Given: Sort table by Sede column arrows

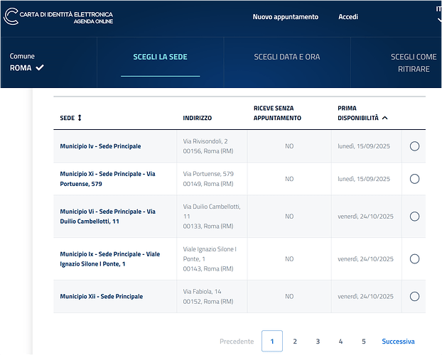Looking at the screenshot, I should point(80,118).
